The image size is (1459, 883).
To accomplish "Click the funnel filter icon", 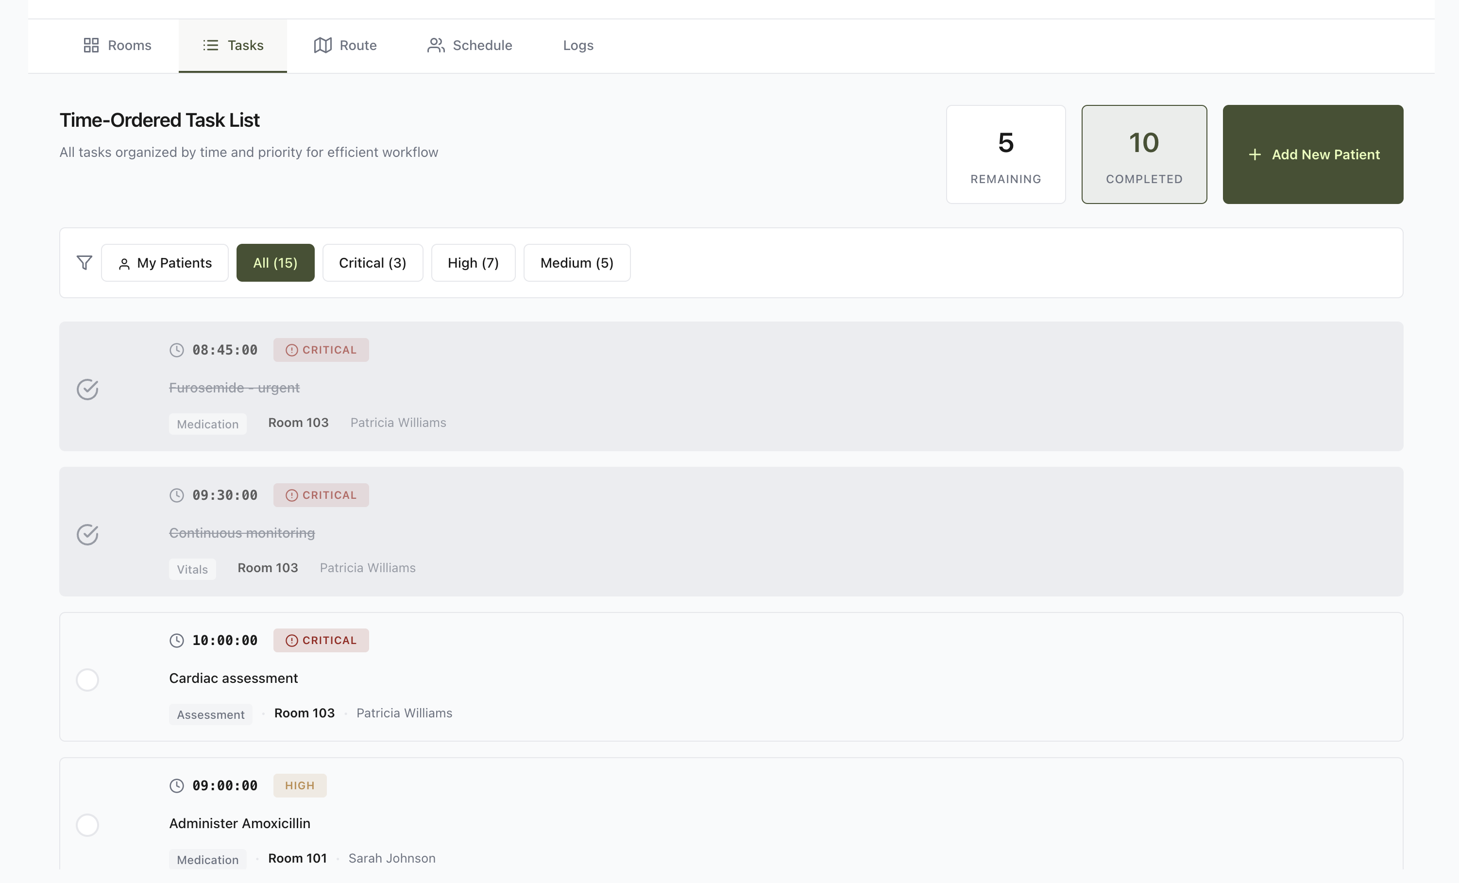I will [85, 263].
